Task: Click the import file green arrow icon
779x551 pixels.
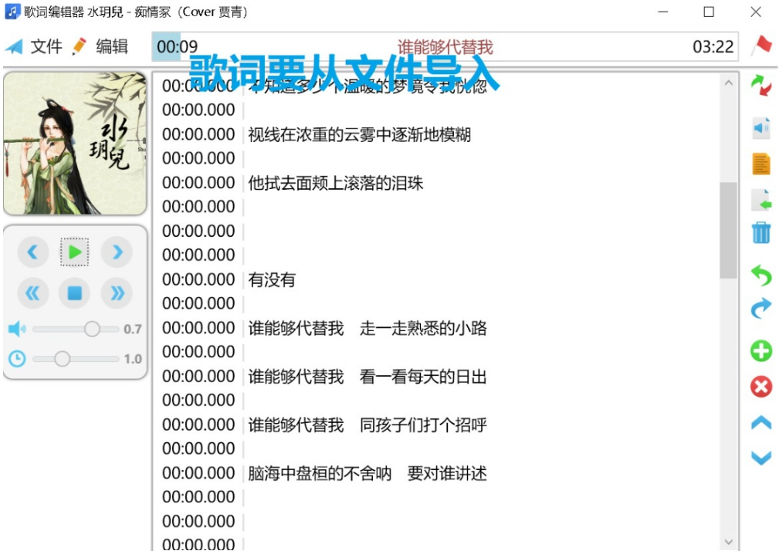Action: point(761,200)
